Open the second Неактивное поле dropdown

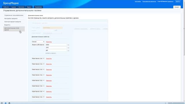[38, 64]
